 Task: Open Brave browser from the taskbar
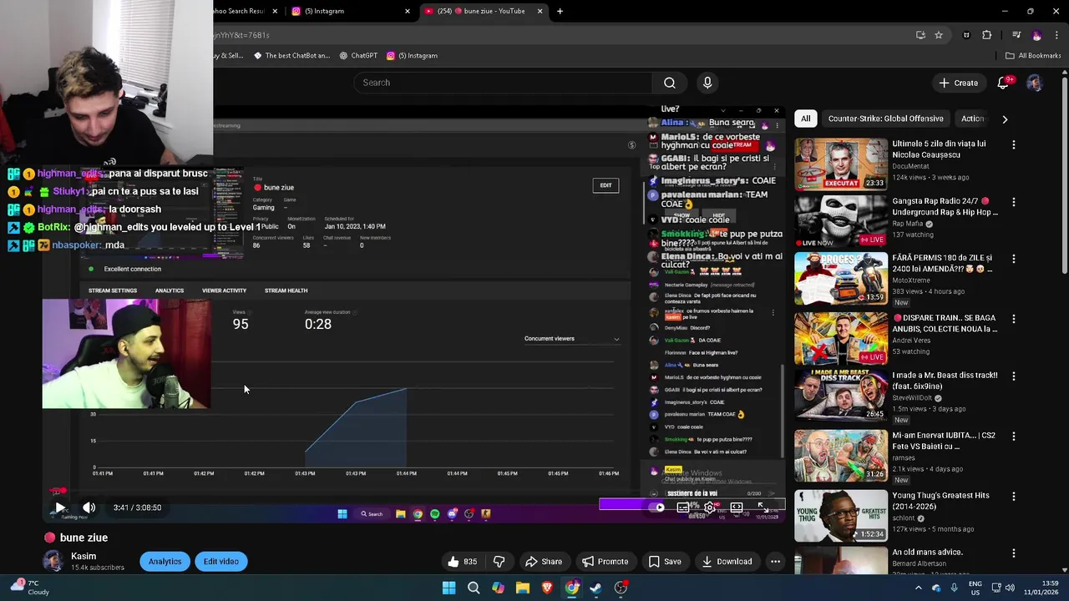point(547,588)
